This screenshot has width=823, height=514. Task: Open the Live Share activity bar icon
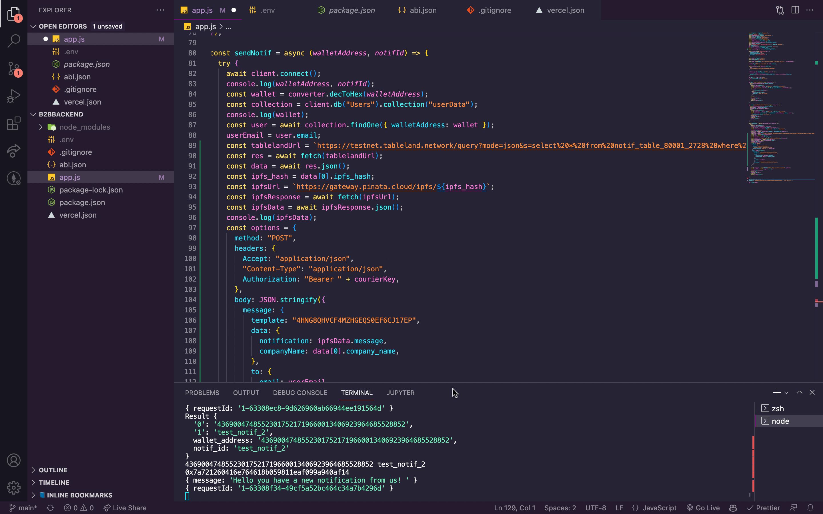click(x=14, y=151)
